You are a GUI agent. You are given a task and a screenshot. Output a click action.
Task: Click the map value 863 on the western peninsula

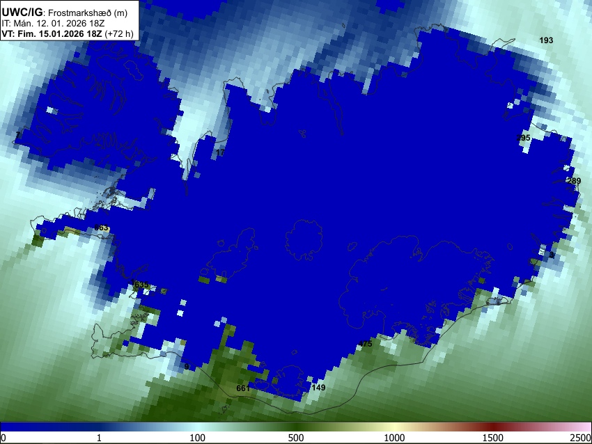pos(101,228)
